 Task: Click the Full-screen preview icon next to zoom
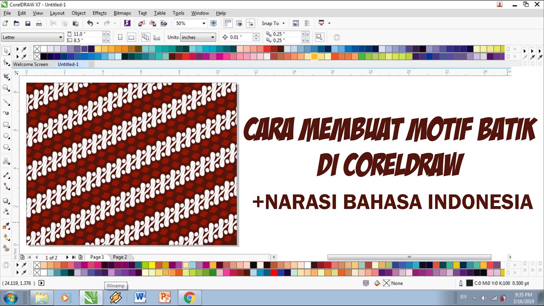pyautogui.click(x=214, y=23)
